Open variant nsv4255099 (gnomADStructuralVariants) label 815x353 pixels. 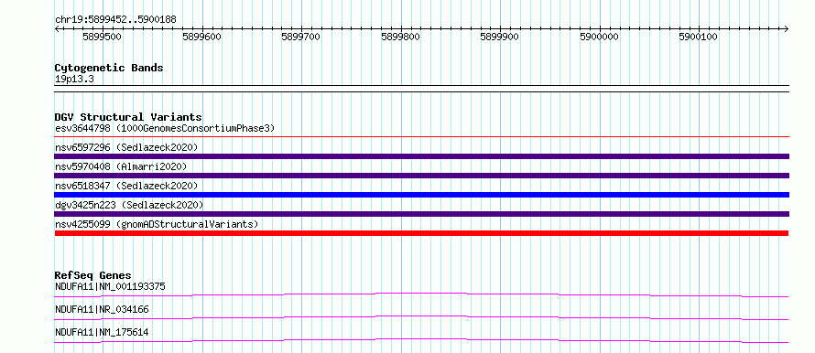point(157,224)
